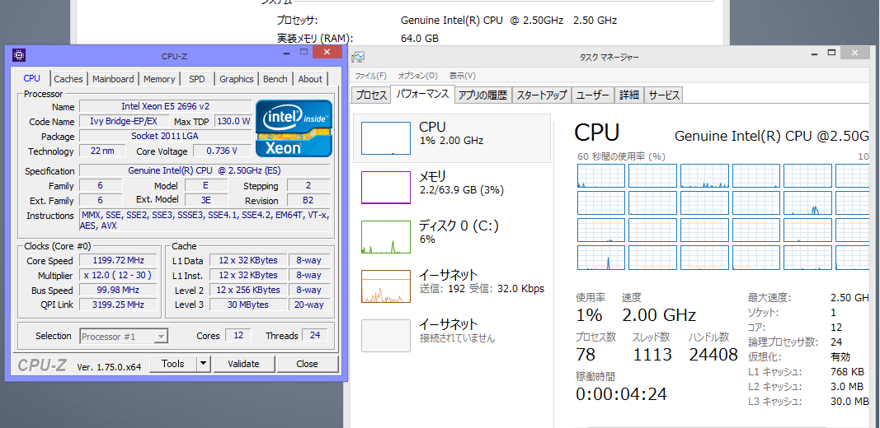This screenshot has width=880, height=428.
Task: Open the サービス tab
Action: point(664,95)
